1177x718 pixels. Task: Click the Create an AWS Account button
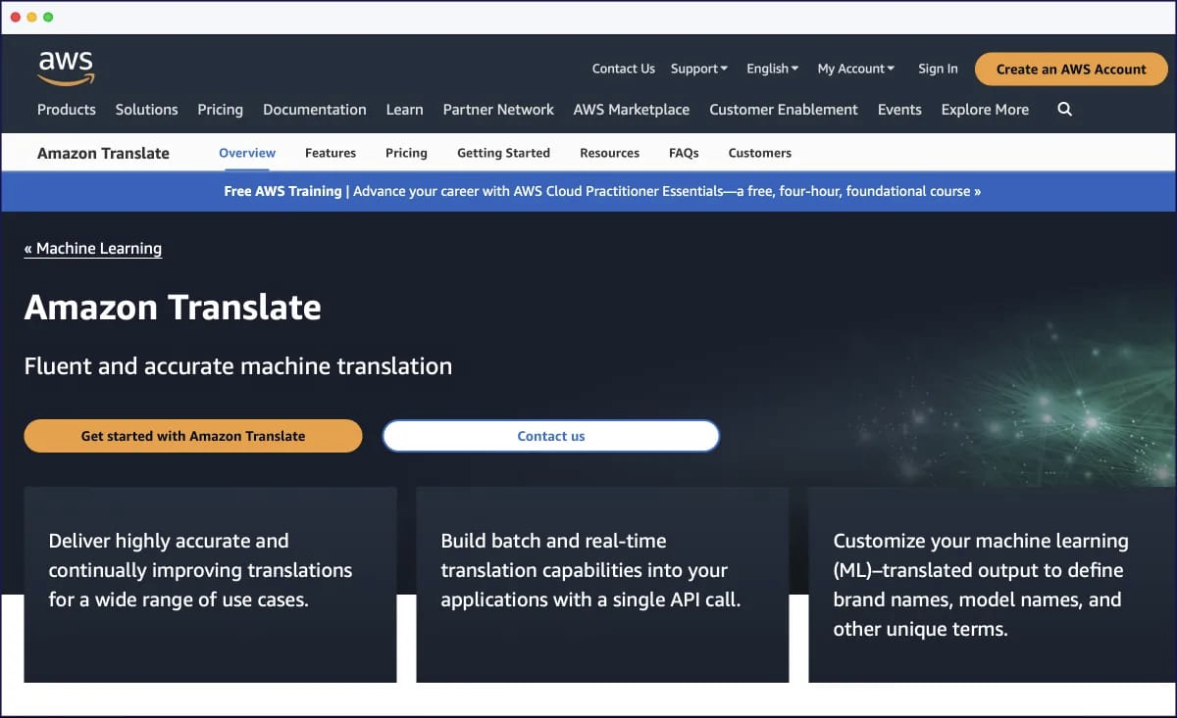[x=1070, y=70]
